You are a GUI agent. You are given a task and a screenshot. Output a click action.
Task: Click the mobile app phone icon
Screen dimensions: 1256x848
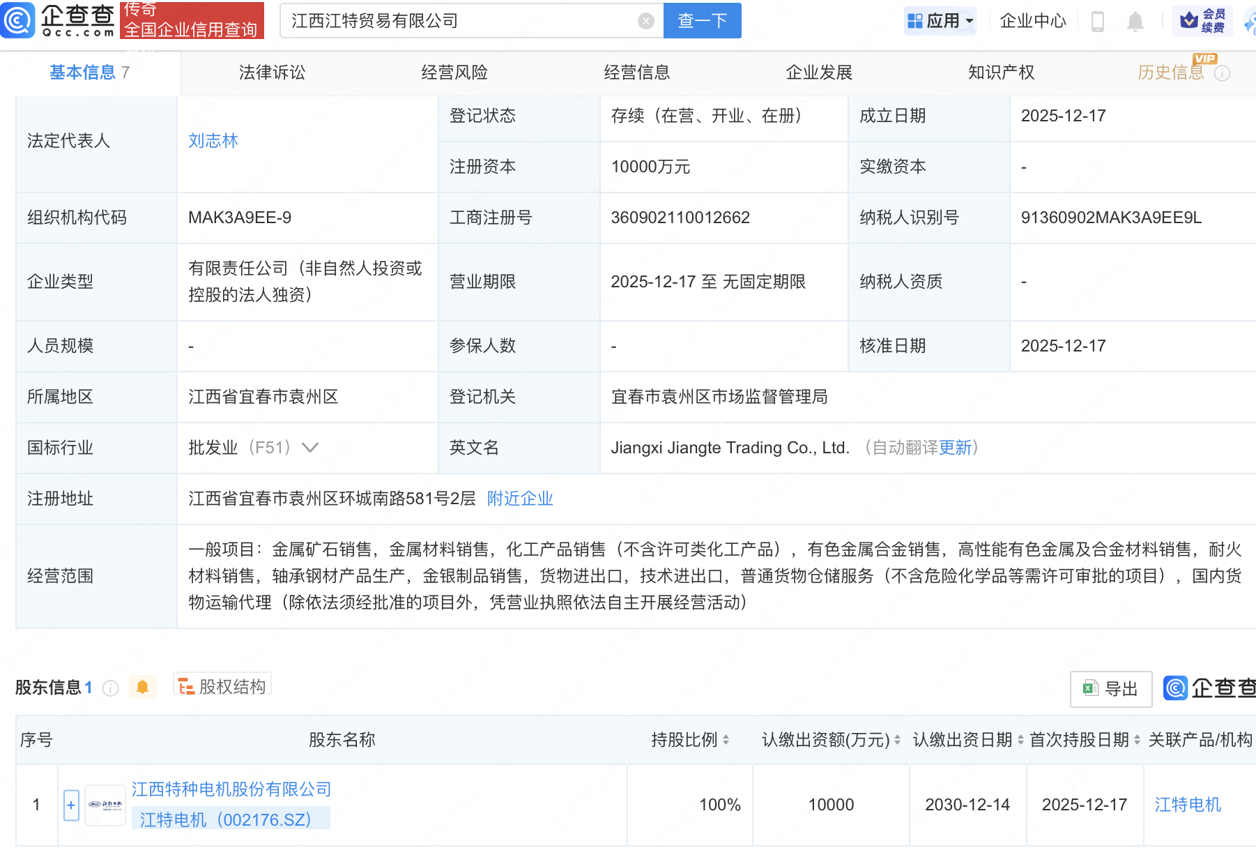(1098, 21)
